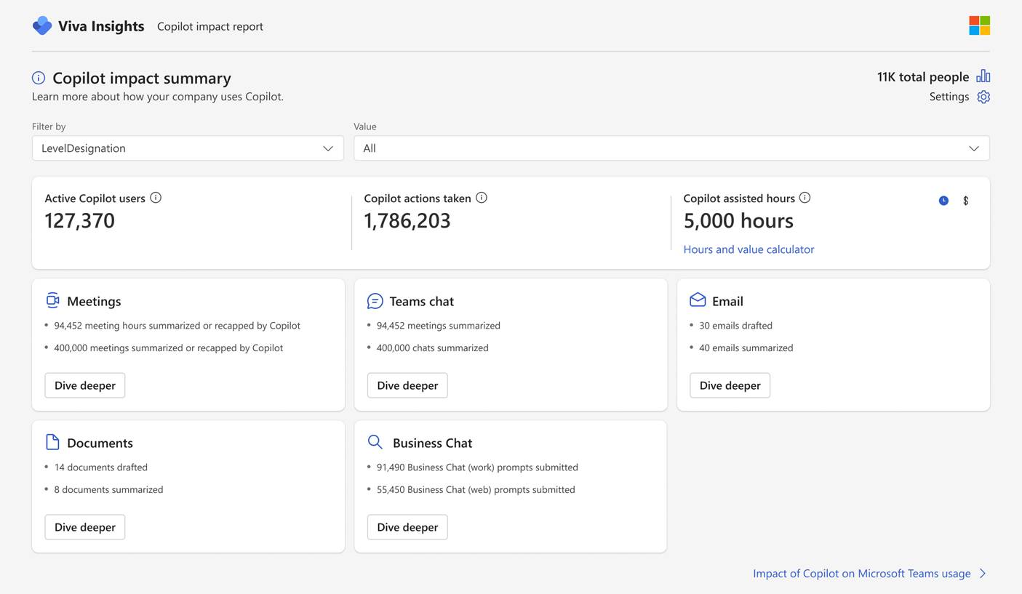
Task: Click the Business Chat card heading
Action: pyautogui.click(x=432, y=443)
